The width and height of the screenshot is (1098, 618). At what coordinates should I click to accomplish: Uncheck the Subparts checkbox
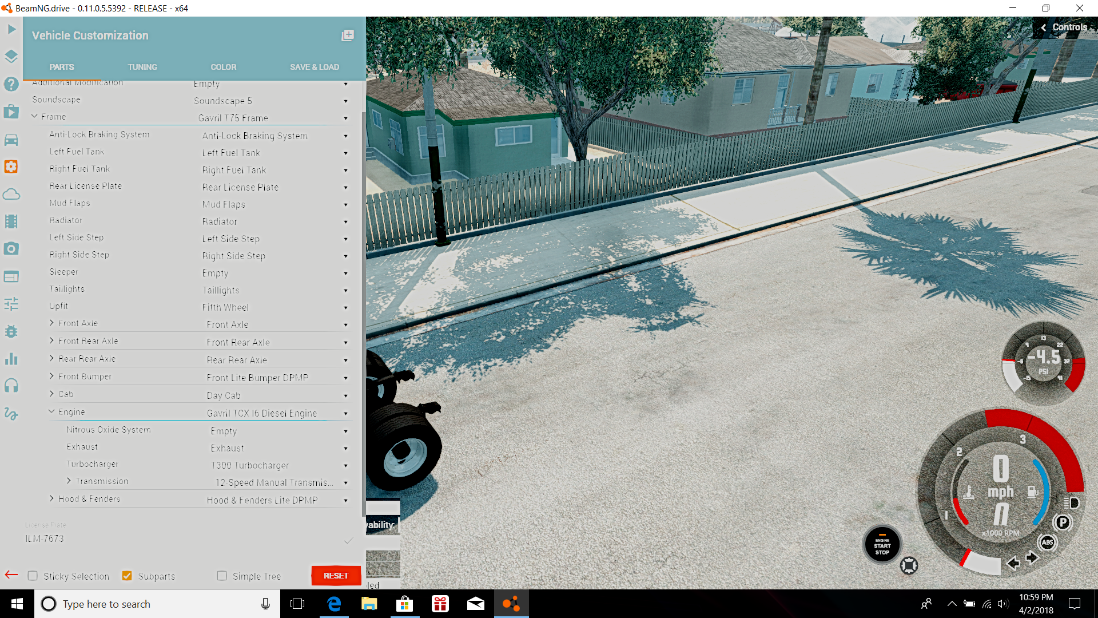click(x=127, y=576)
